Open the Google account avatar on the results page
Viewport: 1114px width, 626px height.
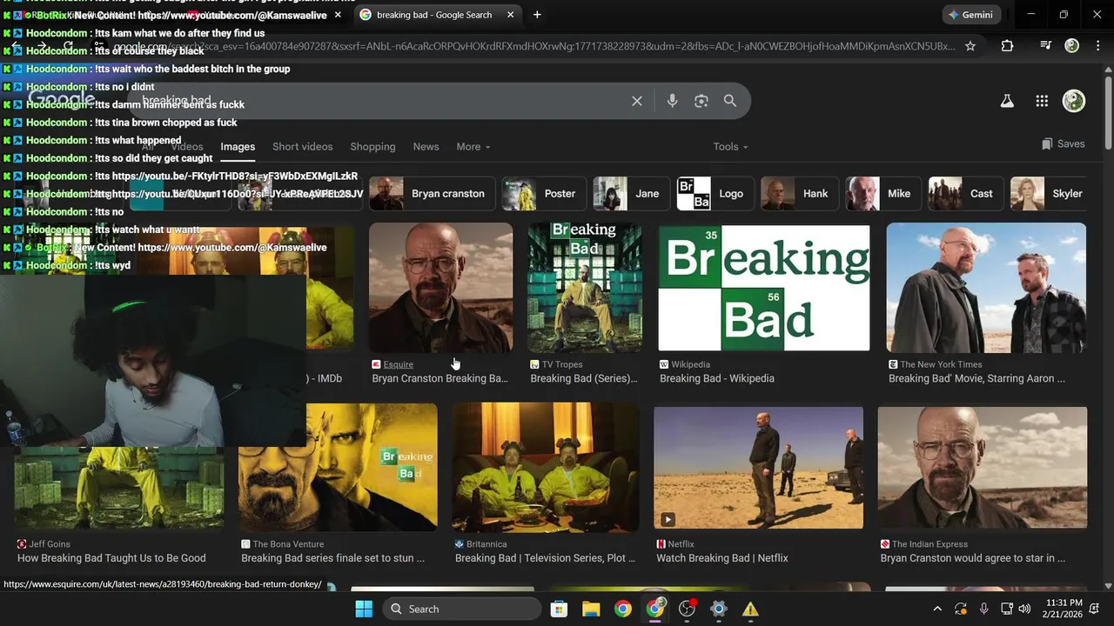point(1074,101)
